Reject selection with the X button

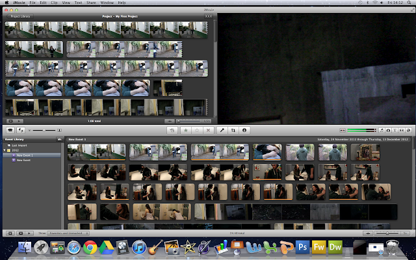[x=208, y=130]
